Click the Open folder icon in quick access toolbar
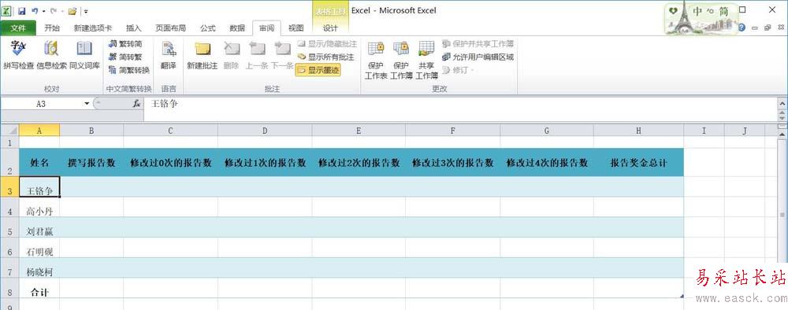788x310 pixels. 72,10
